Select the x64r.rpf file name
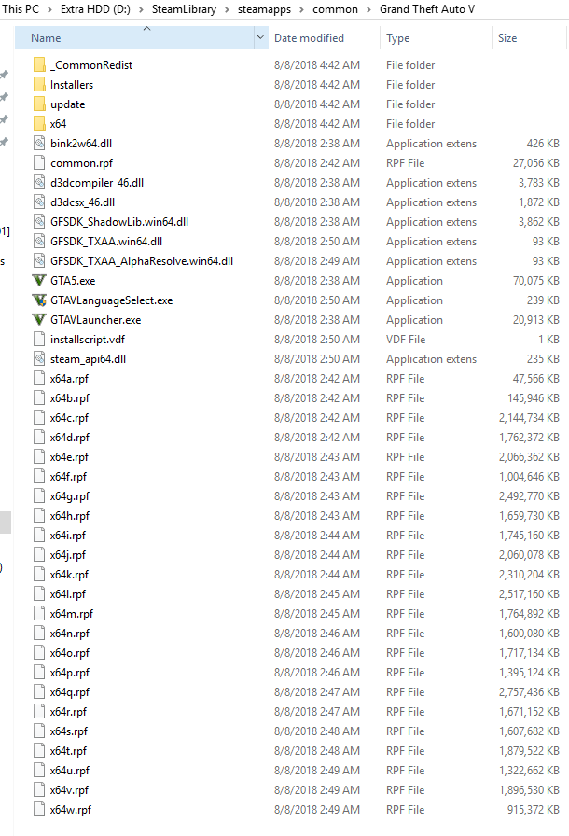 pos(68,712)
